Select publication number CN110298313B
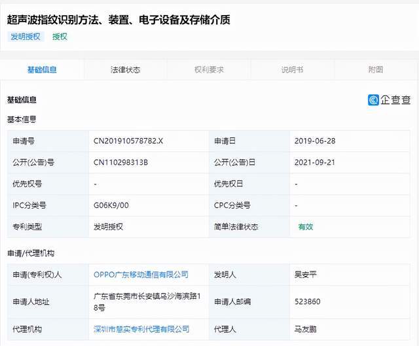The width and height of the screenshot is (419, 346). [120, 162]
